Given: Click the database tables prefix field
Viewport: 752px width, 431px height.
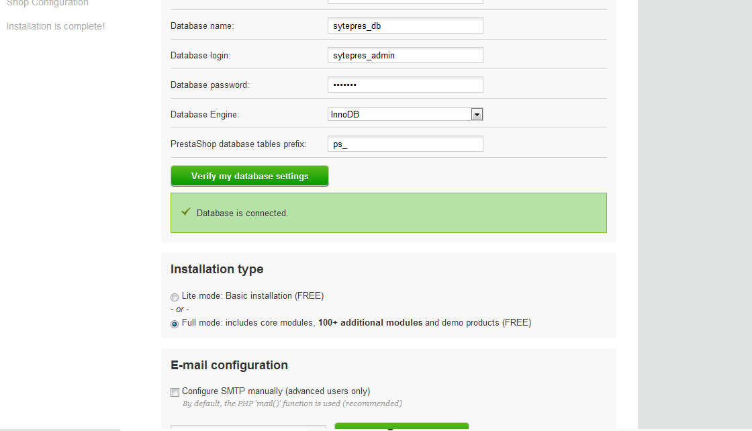Looking at the screenshot, I should (406, 144).
